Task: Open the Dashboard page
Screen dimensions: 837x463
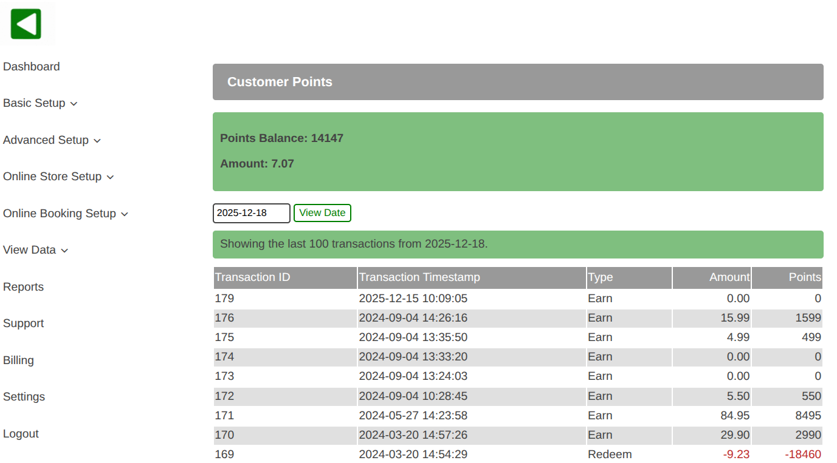Action: coord(32,67)
